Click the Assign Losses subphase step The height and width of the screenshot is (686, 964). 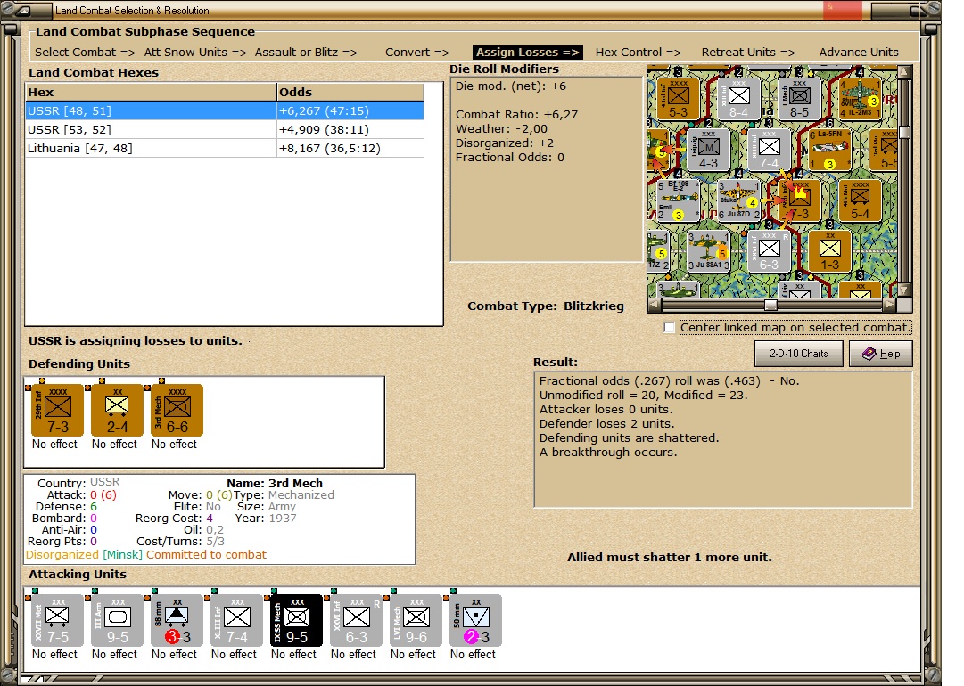(528, 53)
